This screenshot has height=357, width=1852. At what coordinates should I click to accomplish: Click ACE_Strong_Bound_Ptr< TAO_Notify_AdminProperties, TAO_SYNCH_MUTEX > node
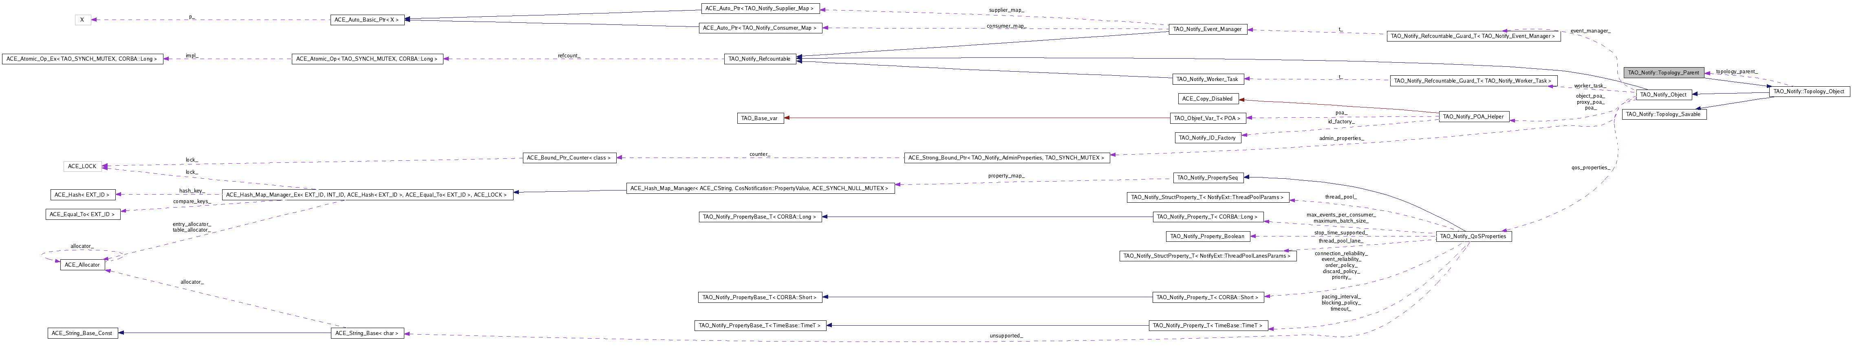[1007, 158]
